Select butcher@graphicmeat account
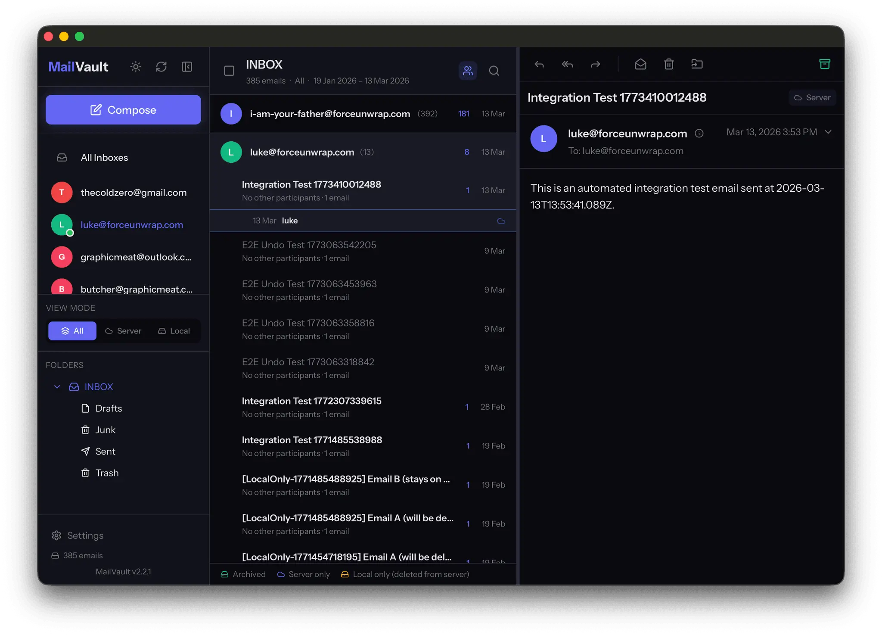Viewport: 882px width, 635px height. [x=123, y=286]
